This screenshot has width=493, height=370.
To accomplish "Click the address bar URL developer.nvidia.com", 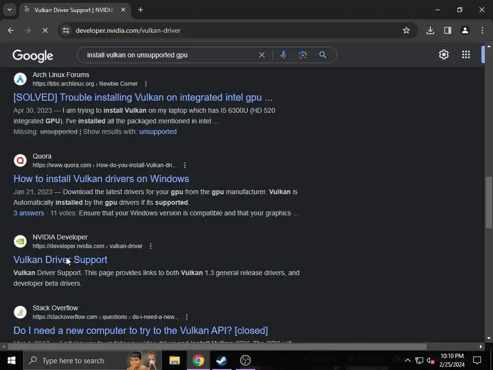I will point(128,30).
